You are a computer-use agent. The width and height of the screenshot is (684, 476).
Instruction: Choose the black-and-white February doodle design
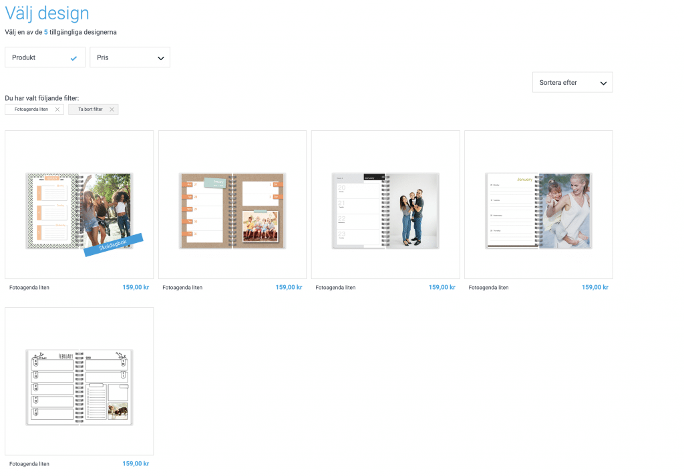click(79, 387)
